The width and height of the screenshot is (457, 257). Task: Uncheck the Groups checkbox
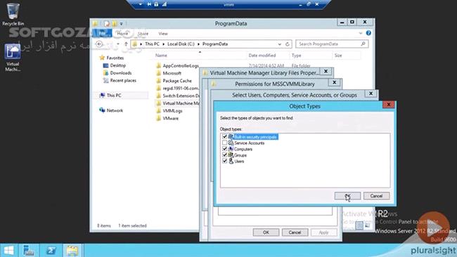click(x=224, y=155)
